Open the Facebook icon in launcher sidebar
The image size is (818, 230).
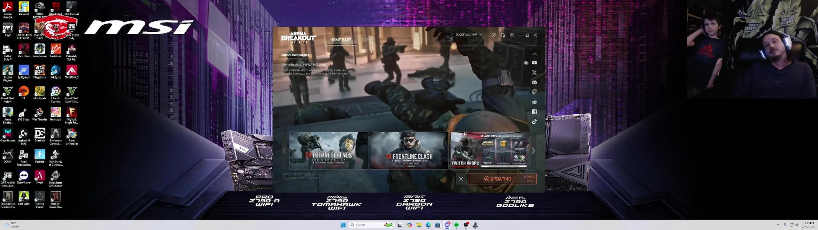point(534,111)
